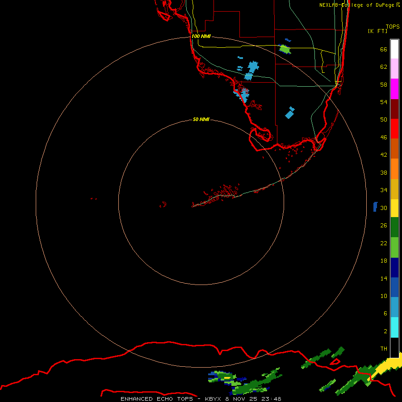Click the light pink legend swatch
Image resolution: width=402 pixels, height=402 pixels.
(394, 69)
